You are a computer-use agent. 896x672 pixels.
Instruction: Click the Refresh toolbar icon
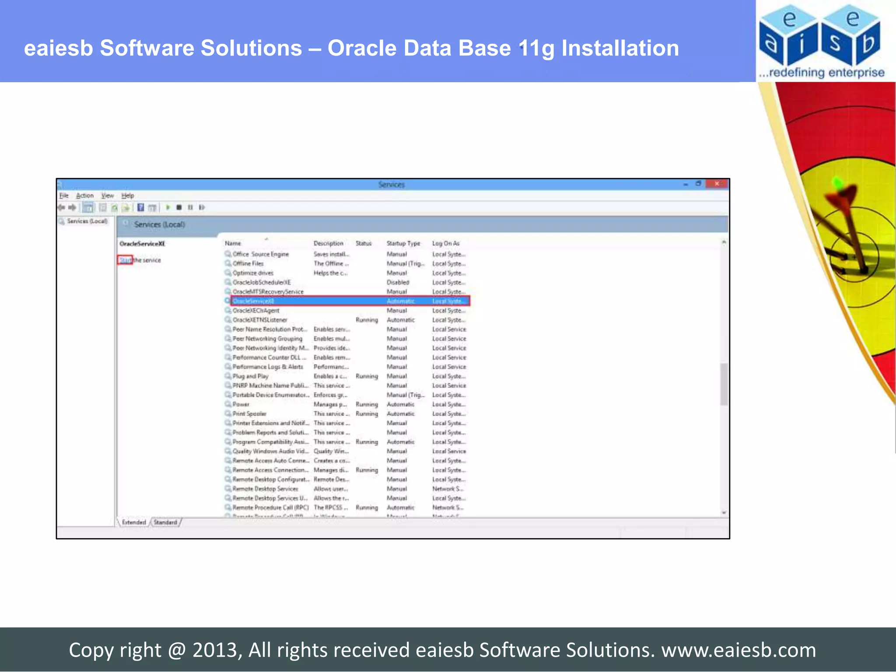(114, 207)
